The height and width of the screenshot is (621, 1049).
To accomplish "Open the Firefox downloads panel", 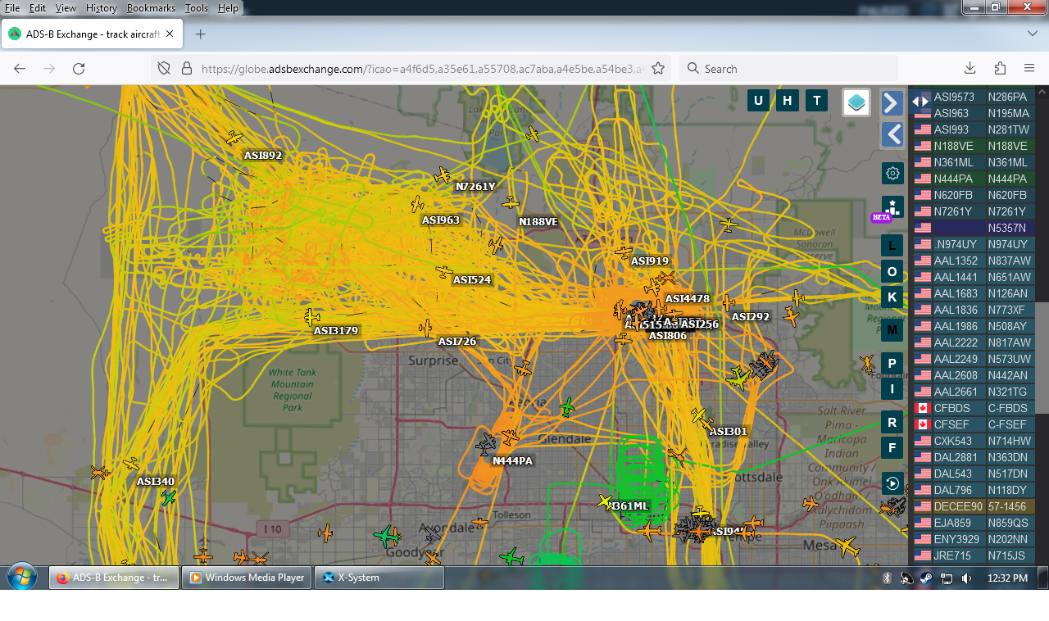I will 970,69.
